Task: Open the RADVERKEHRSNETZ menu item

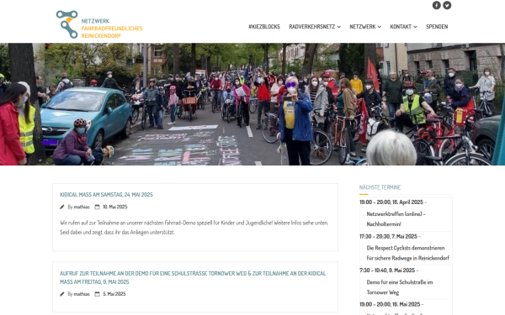Action: click(311, 27)
